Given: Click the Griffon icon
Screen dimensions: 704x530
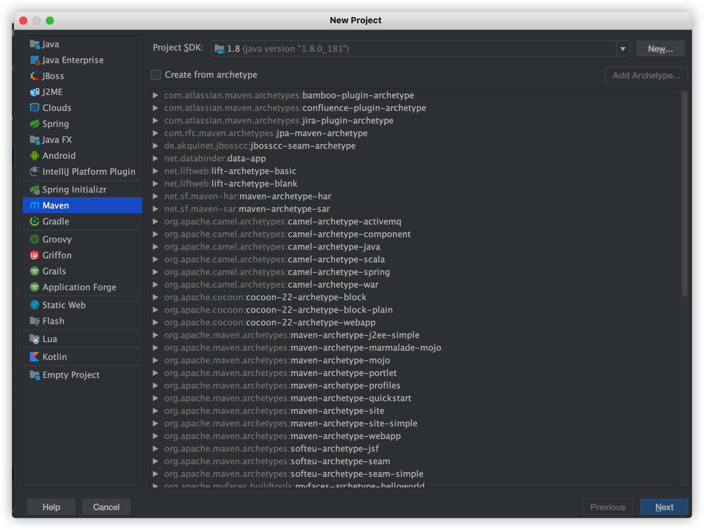Looking at the screenshot, I should (x=35, y=255).
